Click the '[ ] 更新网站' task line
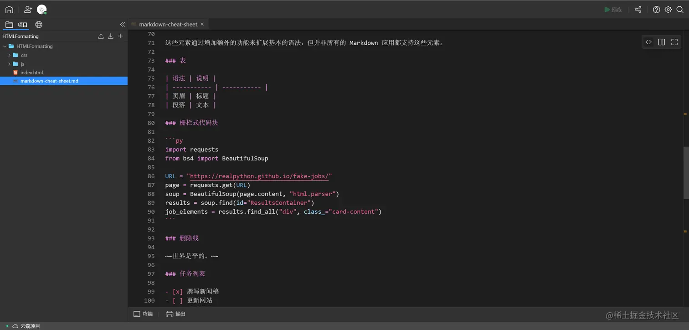The width and height of the screenshot is (689, 330). tap(189, 300)
